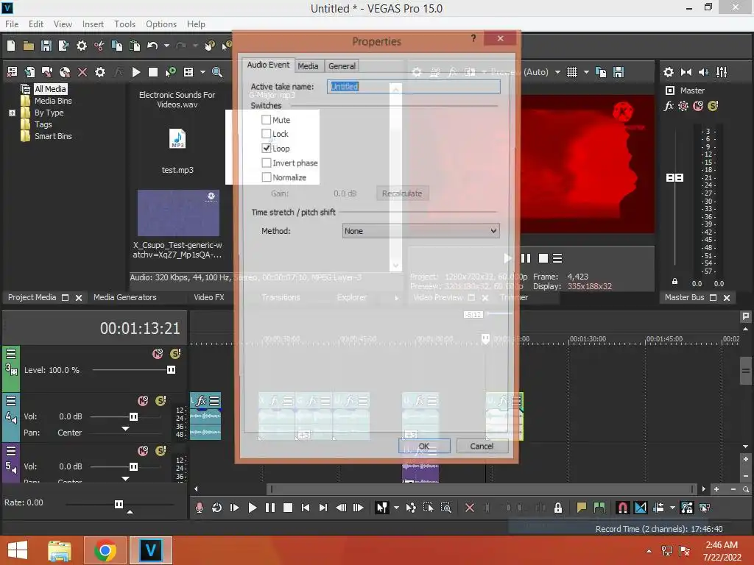
Task: Get media from the web with the globe icon
Action: point(65,72)
